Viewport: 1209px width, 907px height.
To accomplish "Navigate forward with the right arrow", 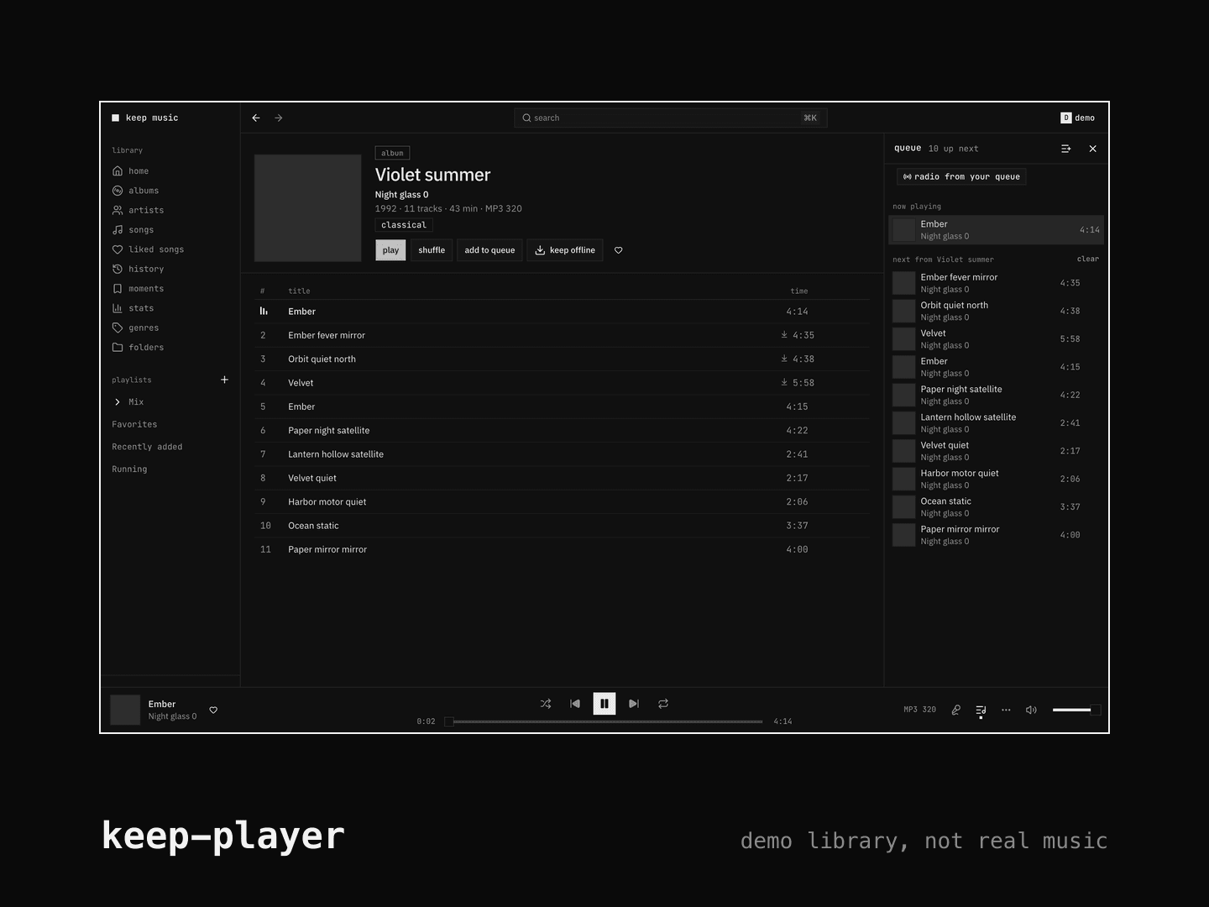I will (x=279, y=118).
